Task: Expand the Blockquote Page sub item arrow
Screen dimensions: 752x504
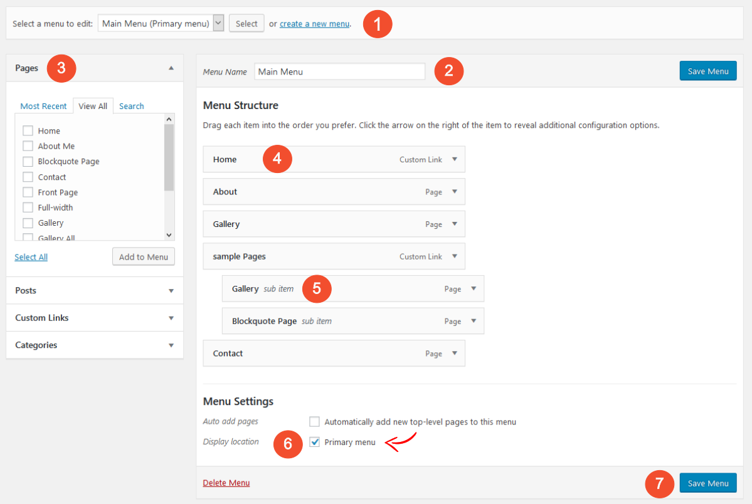Action: (x=474, y=321)
